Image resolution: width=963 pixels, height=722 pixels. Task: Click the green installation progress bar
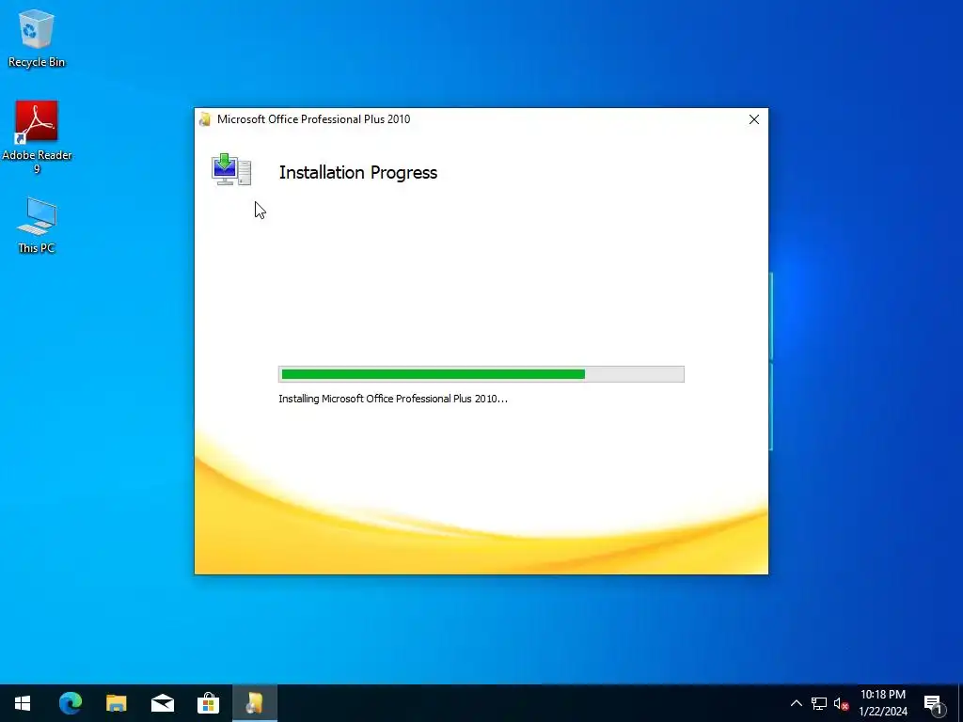click(481, 374)
